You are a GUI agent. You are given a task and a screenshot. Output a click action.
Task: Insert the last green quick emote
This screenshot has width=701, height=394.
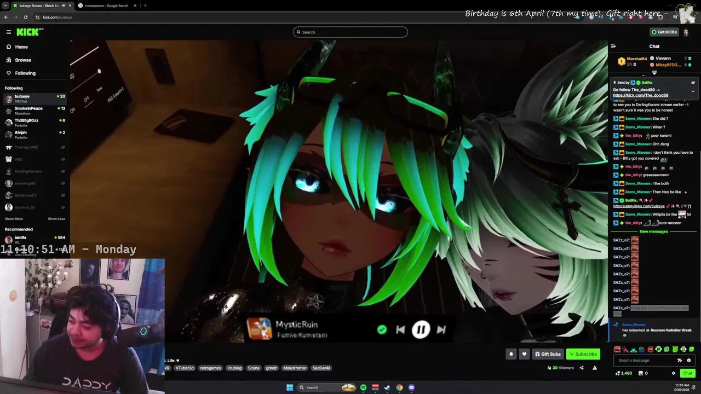[692, 349]
